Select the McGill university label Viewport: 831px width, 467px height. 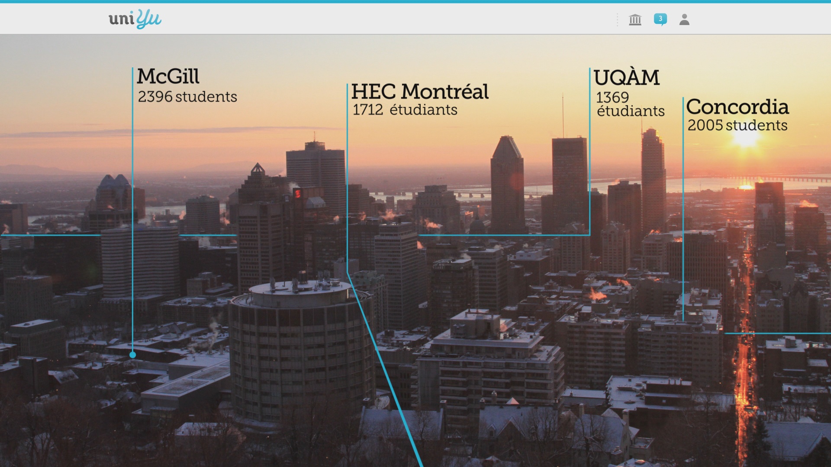pos(168,77)
